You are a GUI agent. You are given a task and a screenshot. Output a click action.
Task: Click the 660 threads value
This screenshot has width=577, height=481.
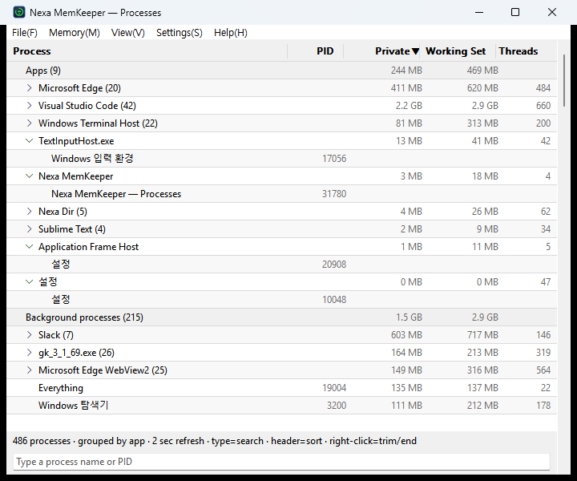coord(543,106)
